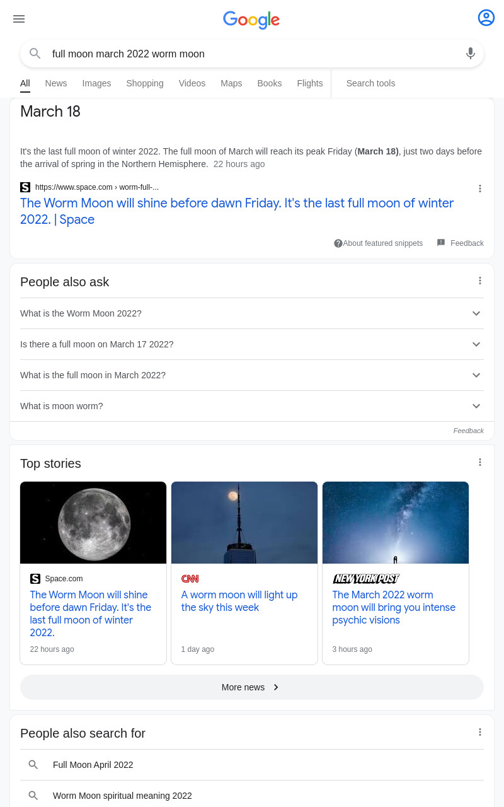The width and height of the screenshot is (504, 807).
Task: Click the search magnifier icon in search bar
Action: point(35,54)
